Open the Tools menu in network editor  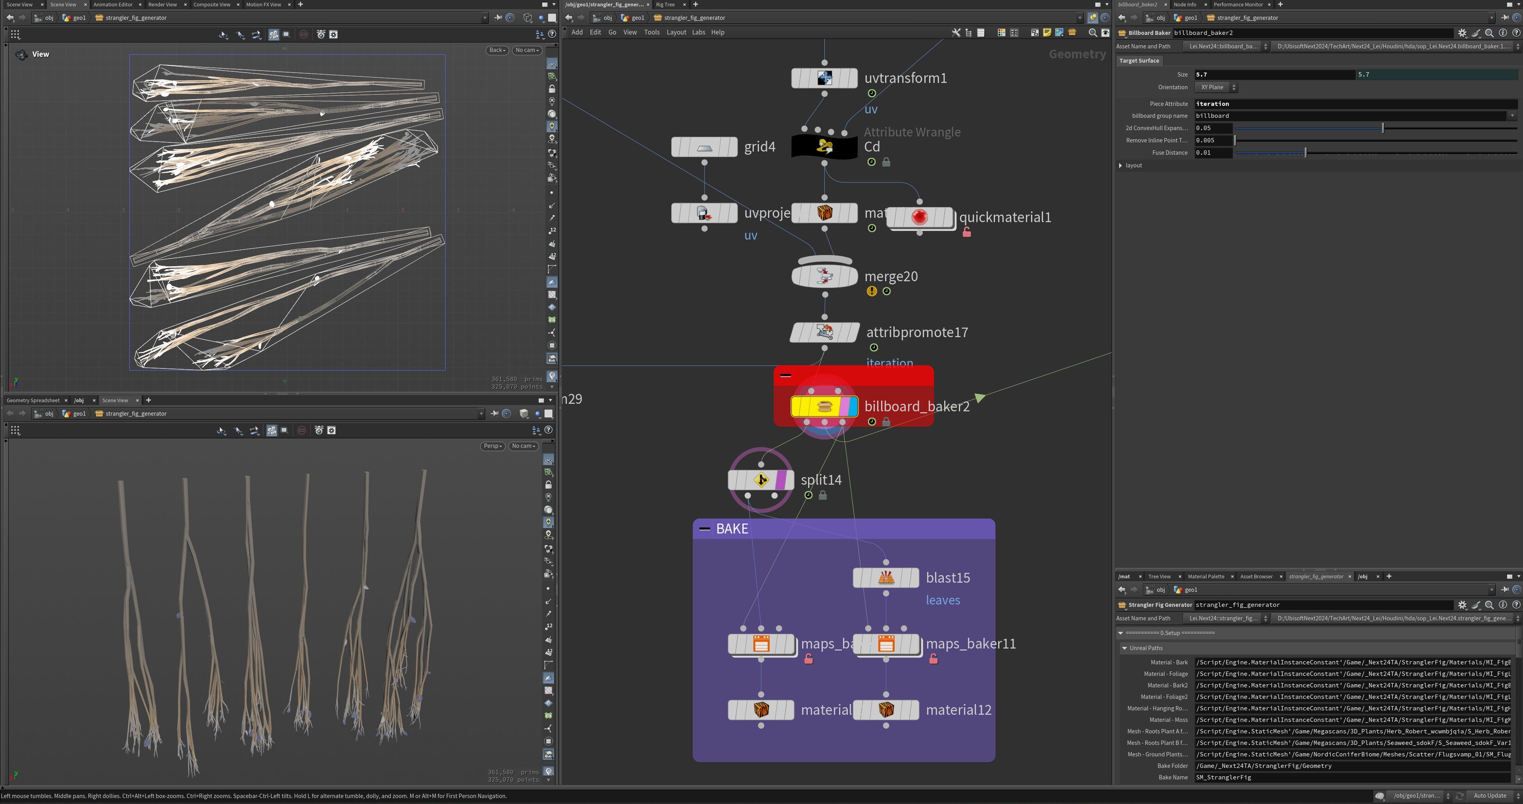pyautogui.click(x=651, y=33)
